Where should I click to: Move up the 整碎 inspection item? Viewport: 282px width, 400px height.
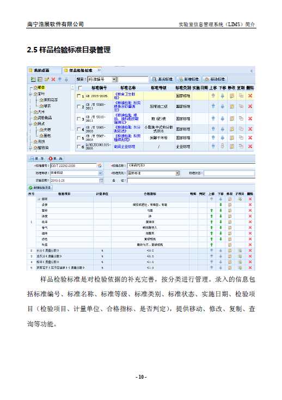[x=211, y=211]
